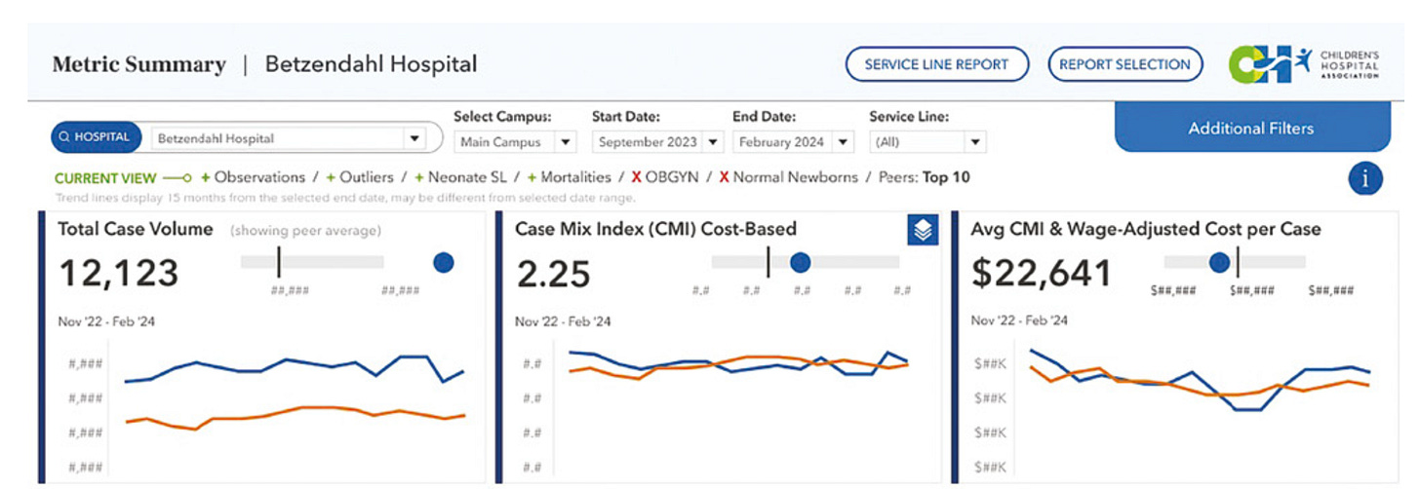
Task: Click the Metric Summary heading
Action: click(x=138, y=64)
